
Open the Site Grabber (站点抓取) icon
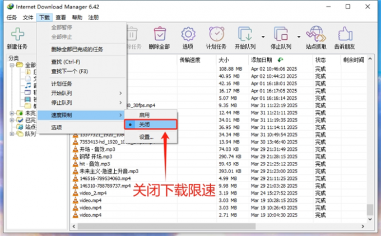coord(316,34)
